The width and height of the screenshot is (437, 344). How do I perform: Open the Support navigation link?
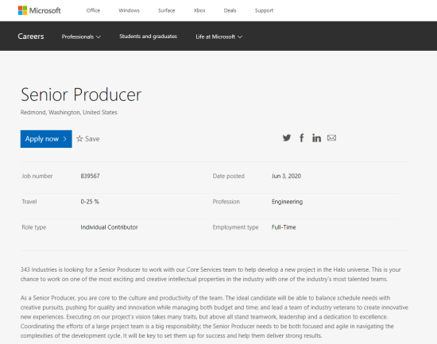tap(264, 10)
